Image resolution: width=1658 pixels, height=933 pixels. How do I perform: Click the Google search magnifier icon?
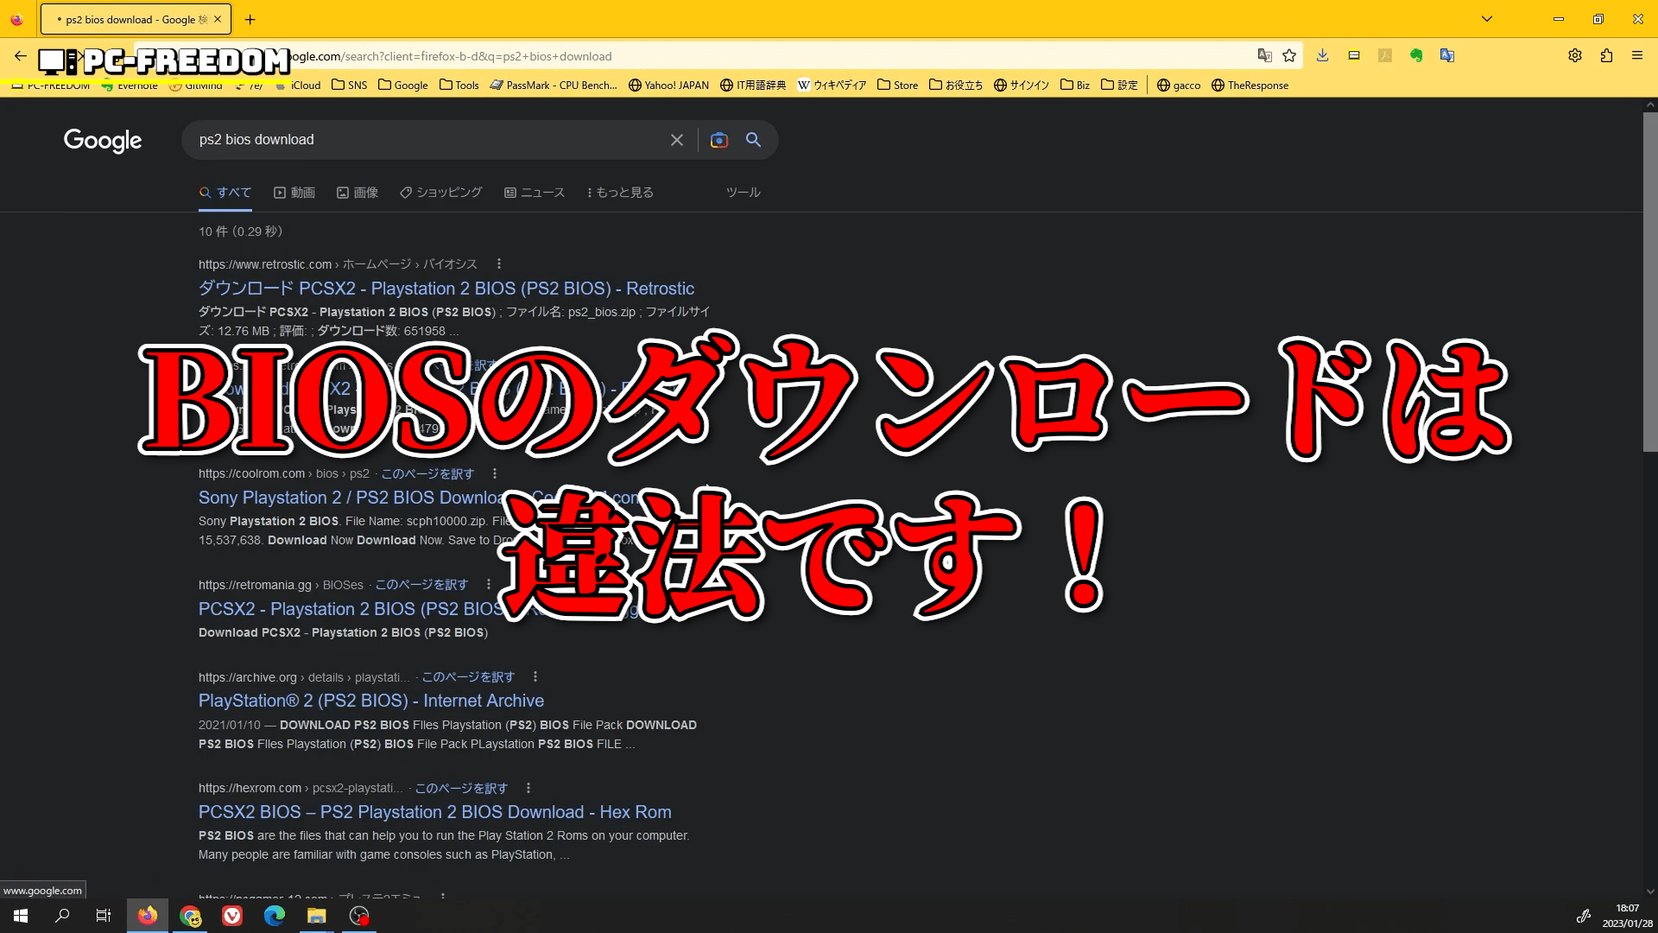[x=753, y=140]
